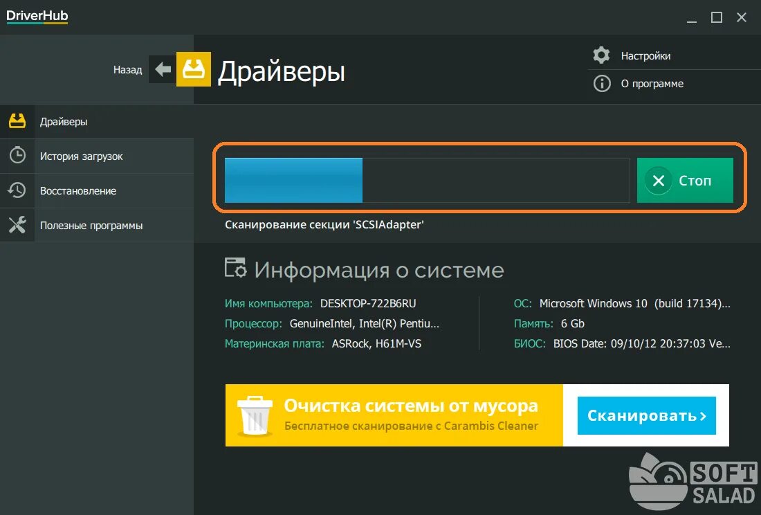761x515 pixels.
Task: Click the scanning progress bar
Action: pyautogui.click(x=427, y=180)
